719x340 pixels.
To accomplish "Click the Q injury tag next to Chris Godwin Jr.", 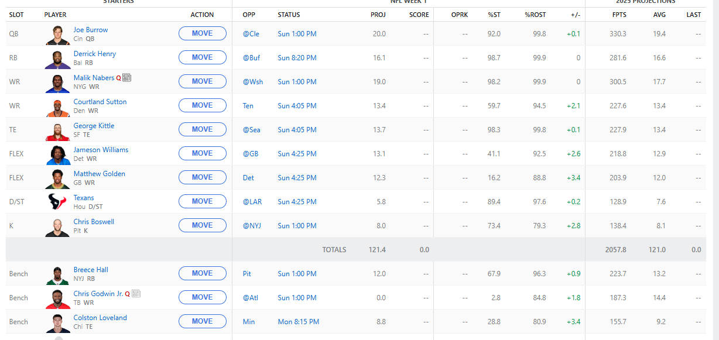I will [x=127, y=294].
